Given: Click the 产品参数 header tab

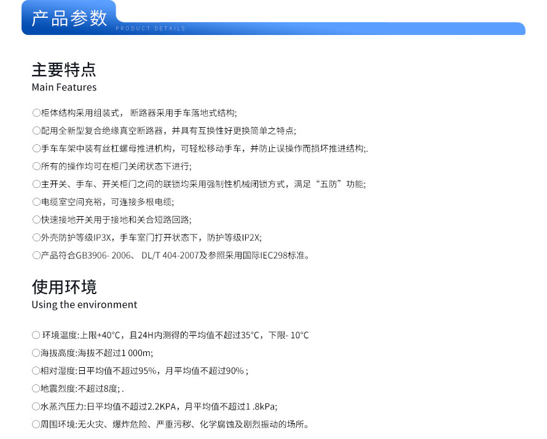Looking at the screenshot, I should (x=69, y=18).
